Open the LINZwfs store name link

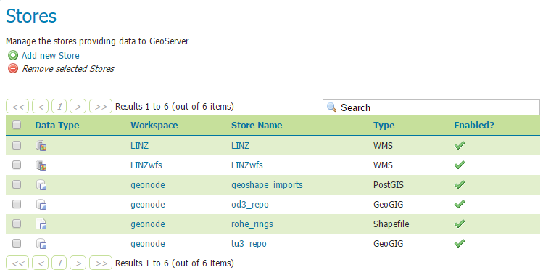coord(247,165)
